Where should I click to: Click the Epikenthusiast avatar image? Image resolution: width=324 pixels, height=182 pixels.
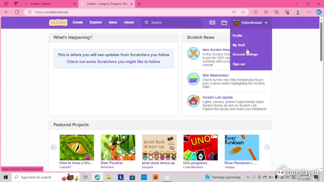(237, 23)
